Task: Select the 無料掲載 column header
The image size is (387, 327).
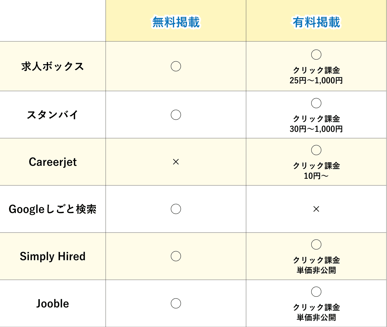Action: 176,22
